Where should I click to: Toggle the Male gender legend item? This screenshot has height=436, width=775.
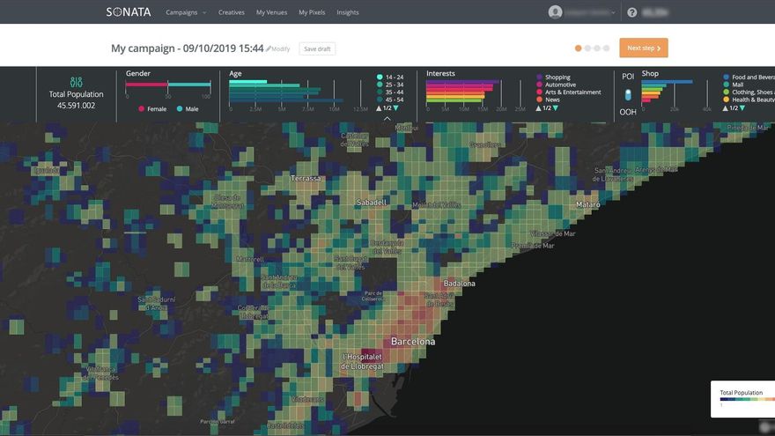(180, 108)
